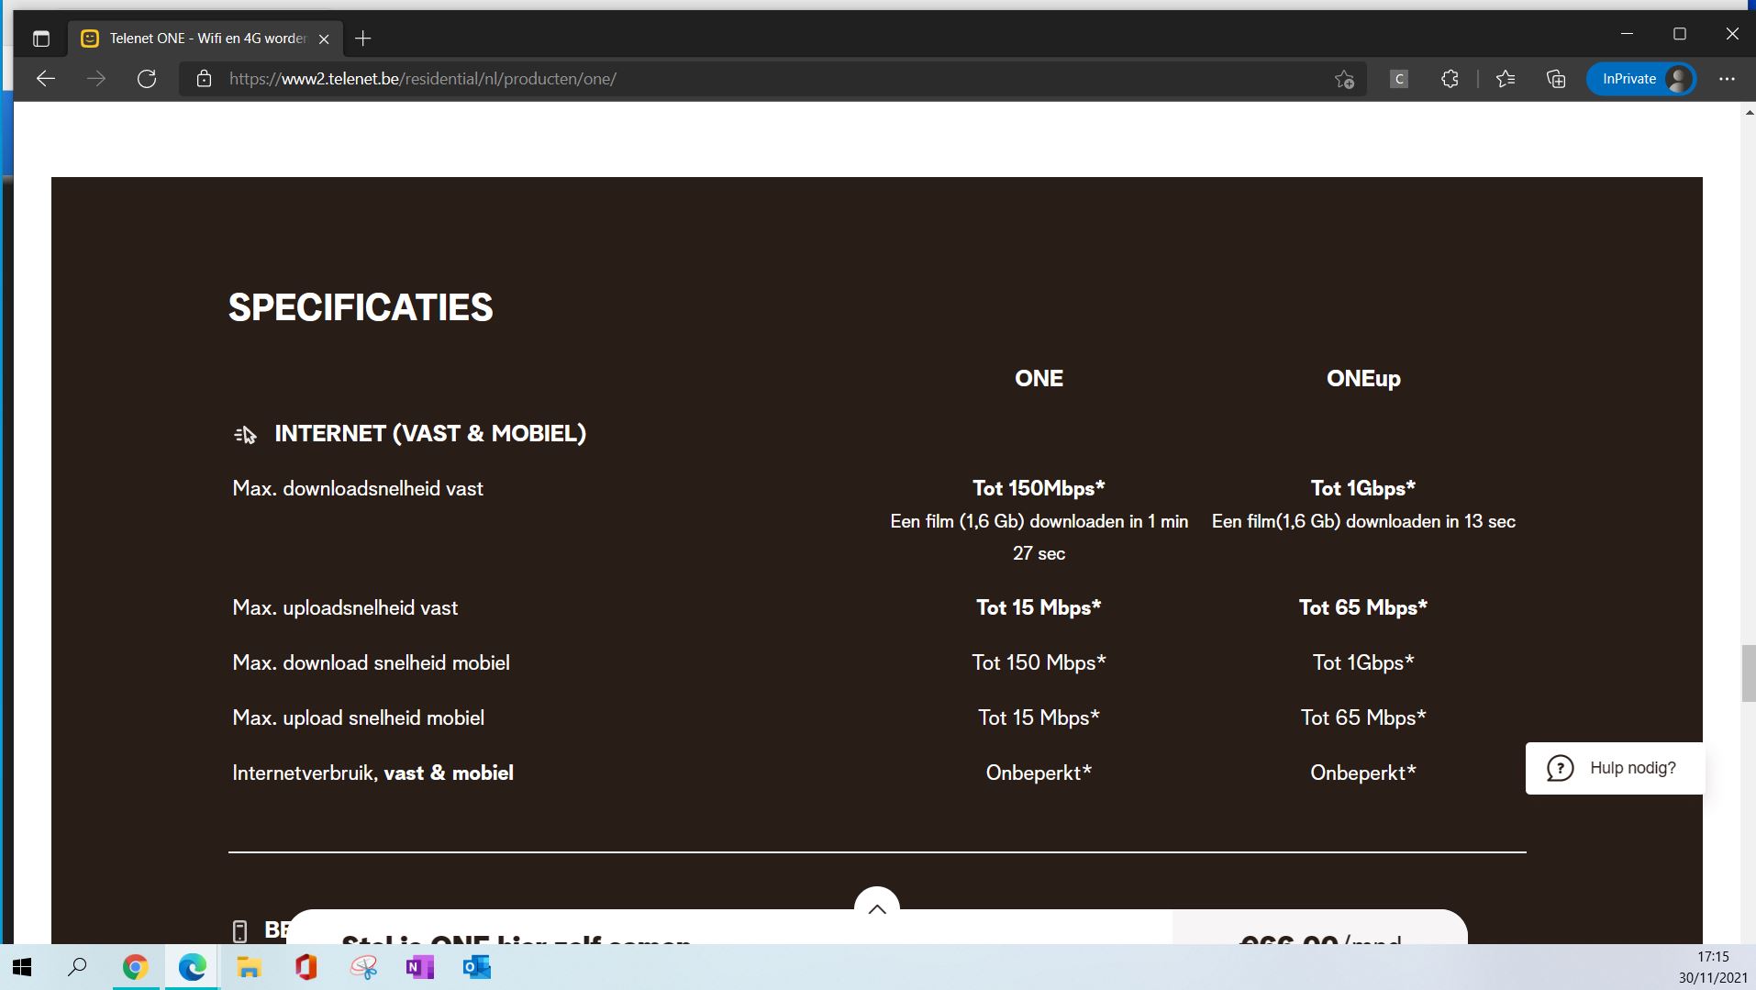Open a new browser tab
Screen dimensions: 1756x990
pos(363,39)
